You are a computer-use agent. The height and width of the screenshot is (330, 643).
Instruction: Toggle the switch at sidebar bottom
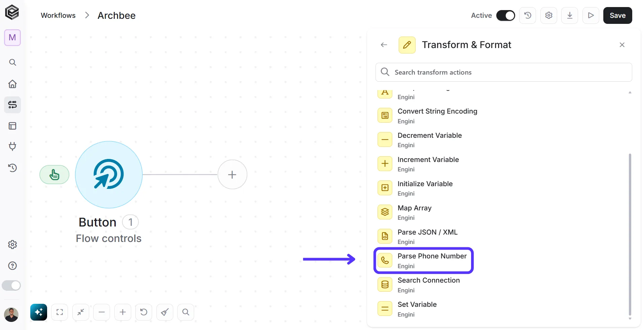11,286
